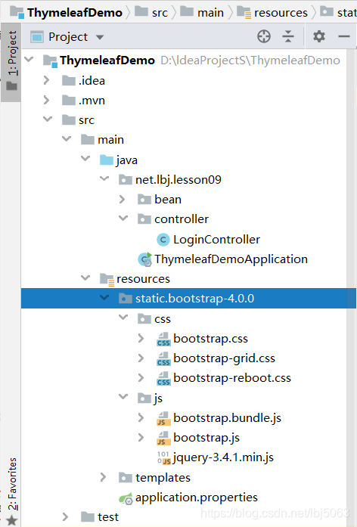Select the static.bootstrap-4.0.0 row
The image size is (357, 527).
[188, 298]
